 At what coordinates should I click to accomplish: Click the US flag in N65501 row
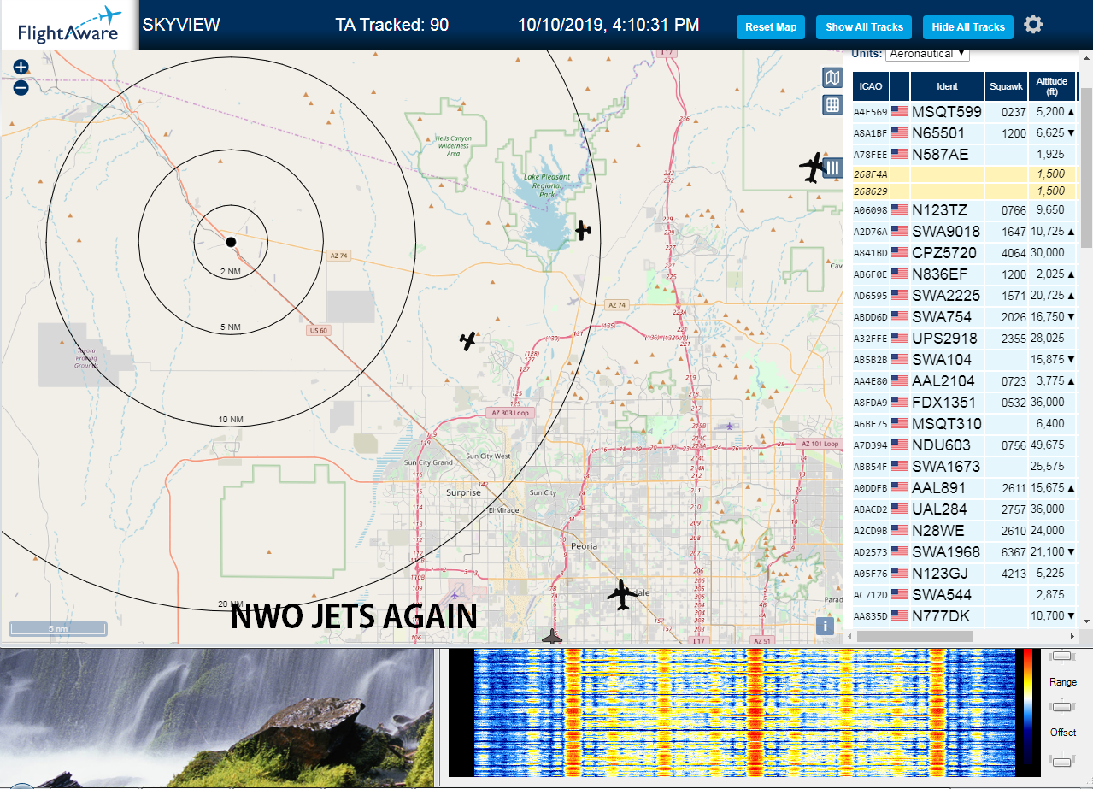click(x=900, y=132)
